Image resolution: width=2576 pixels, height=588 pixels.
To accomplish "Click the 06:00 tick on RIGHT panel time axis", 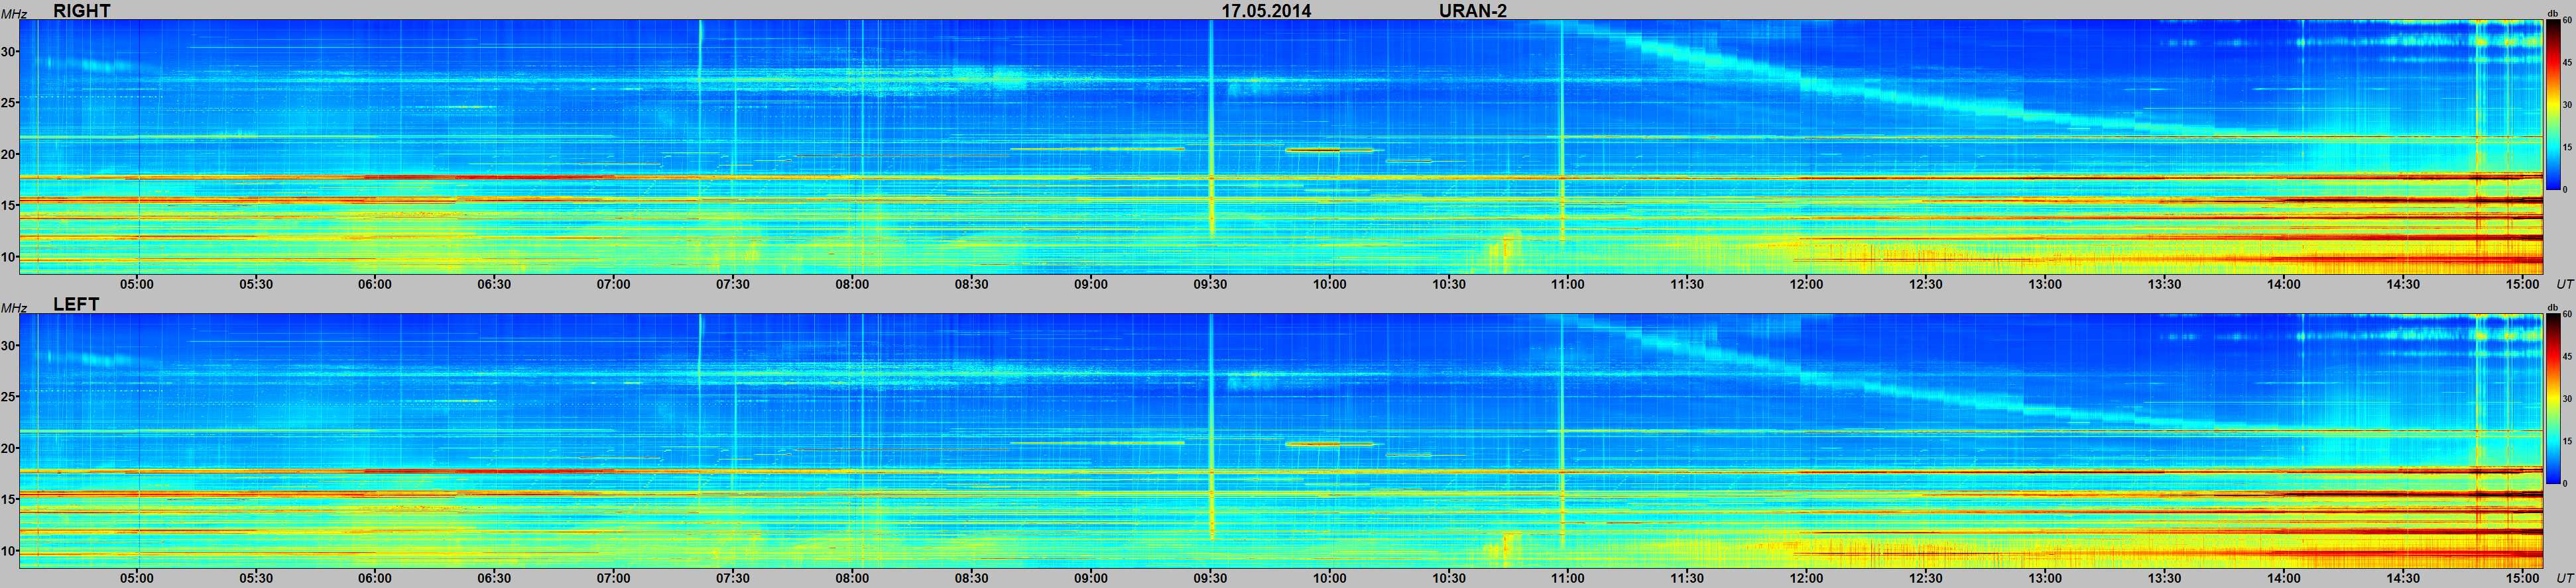I will tap(375, 283).
